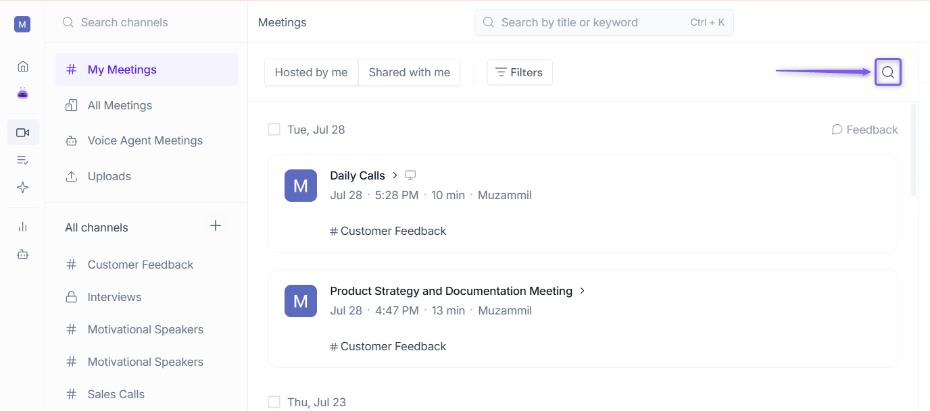Tick the Tue, Jul 28 checkbox
This screenshot has width=930, height=411.
[x=274, y=129]
